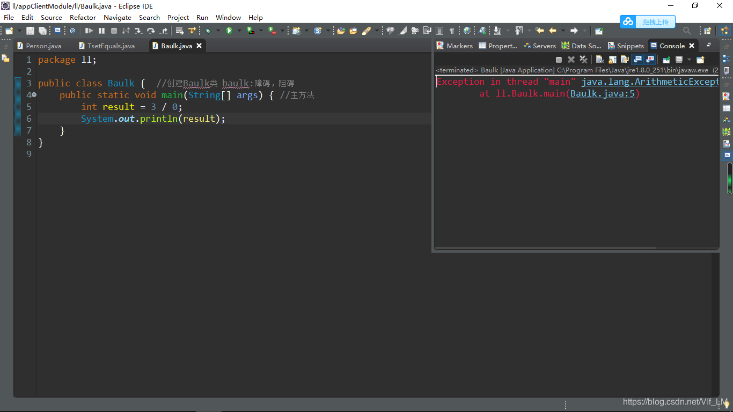Click Remove All Terminated Launches icon
This screenshot has width=733, height=412.
point(584,60)
